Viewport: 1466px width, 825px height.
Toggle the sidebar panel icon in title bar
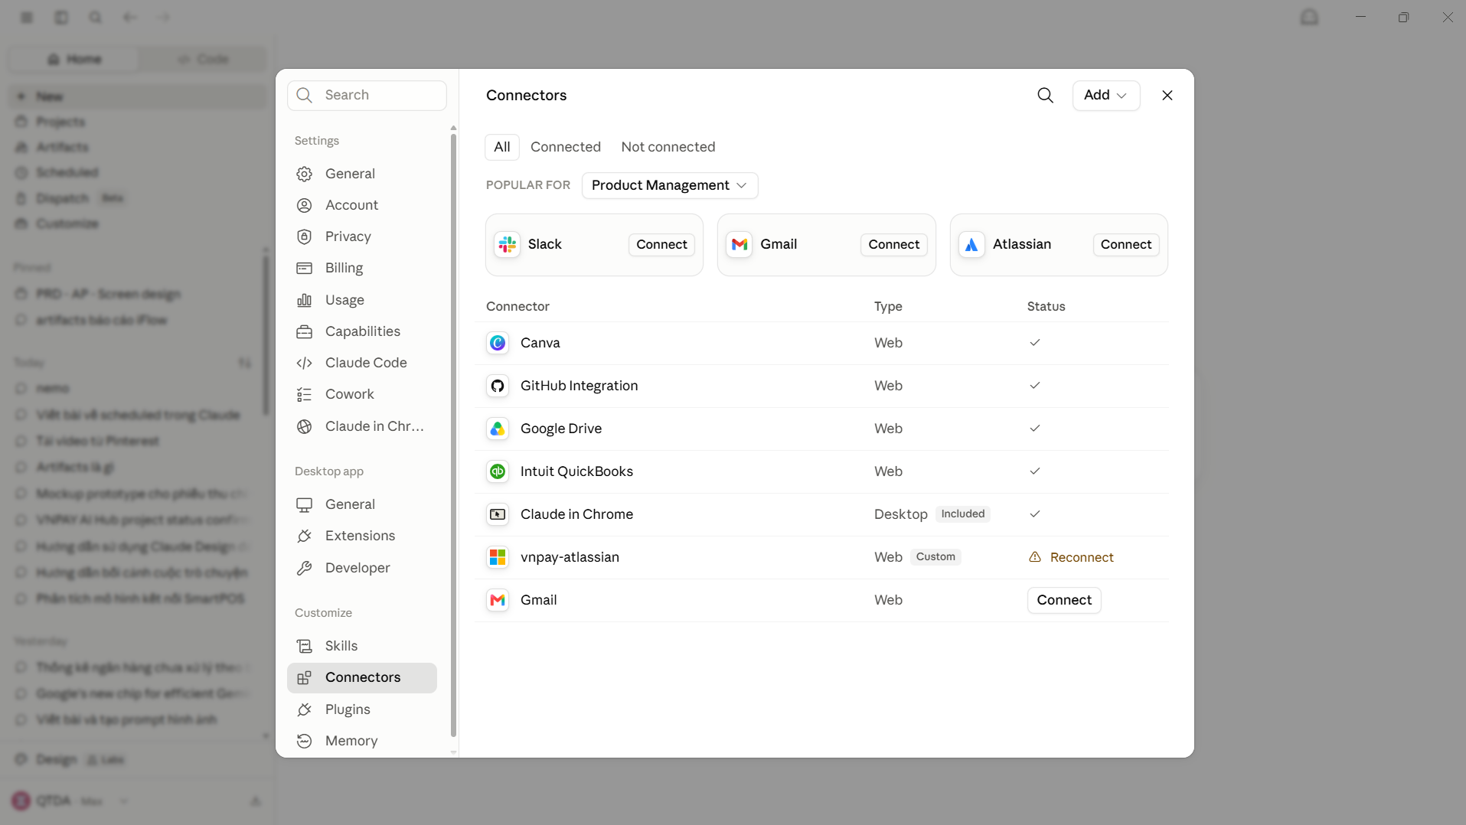(61, 17)
